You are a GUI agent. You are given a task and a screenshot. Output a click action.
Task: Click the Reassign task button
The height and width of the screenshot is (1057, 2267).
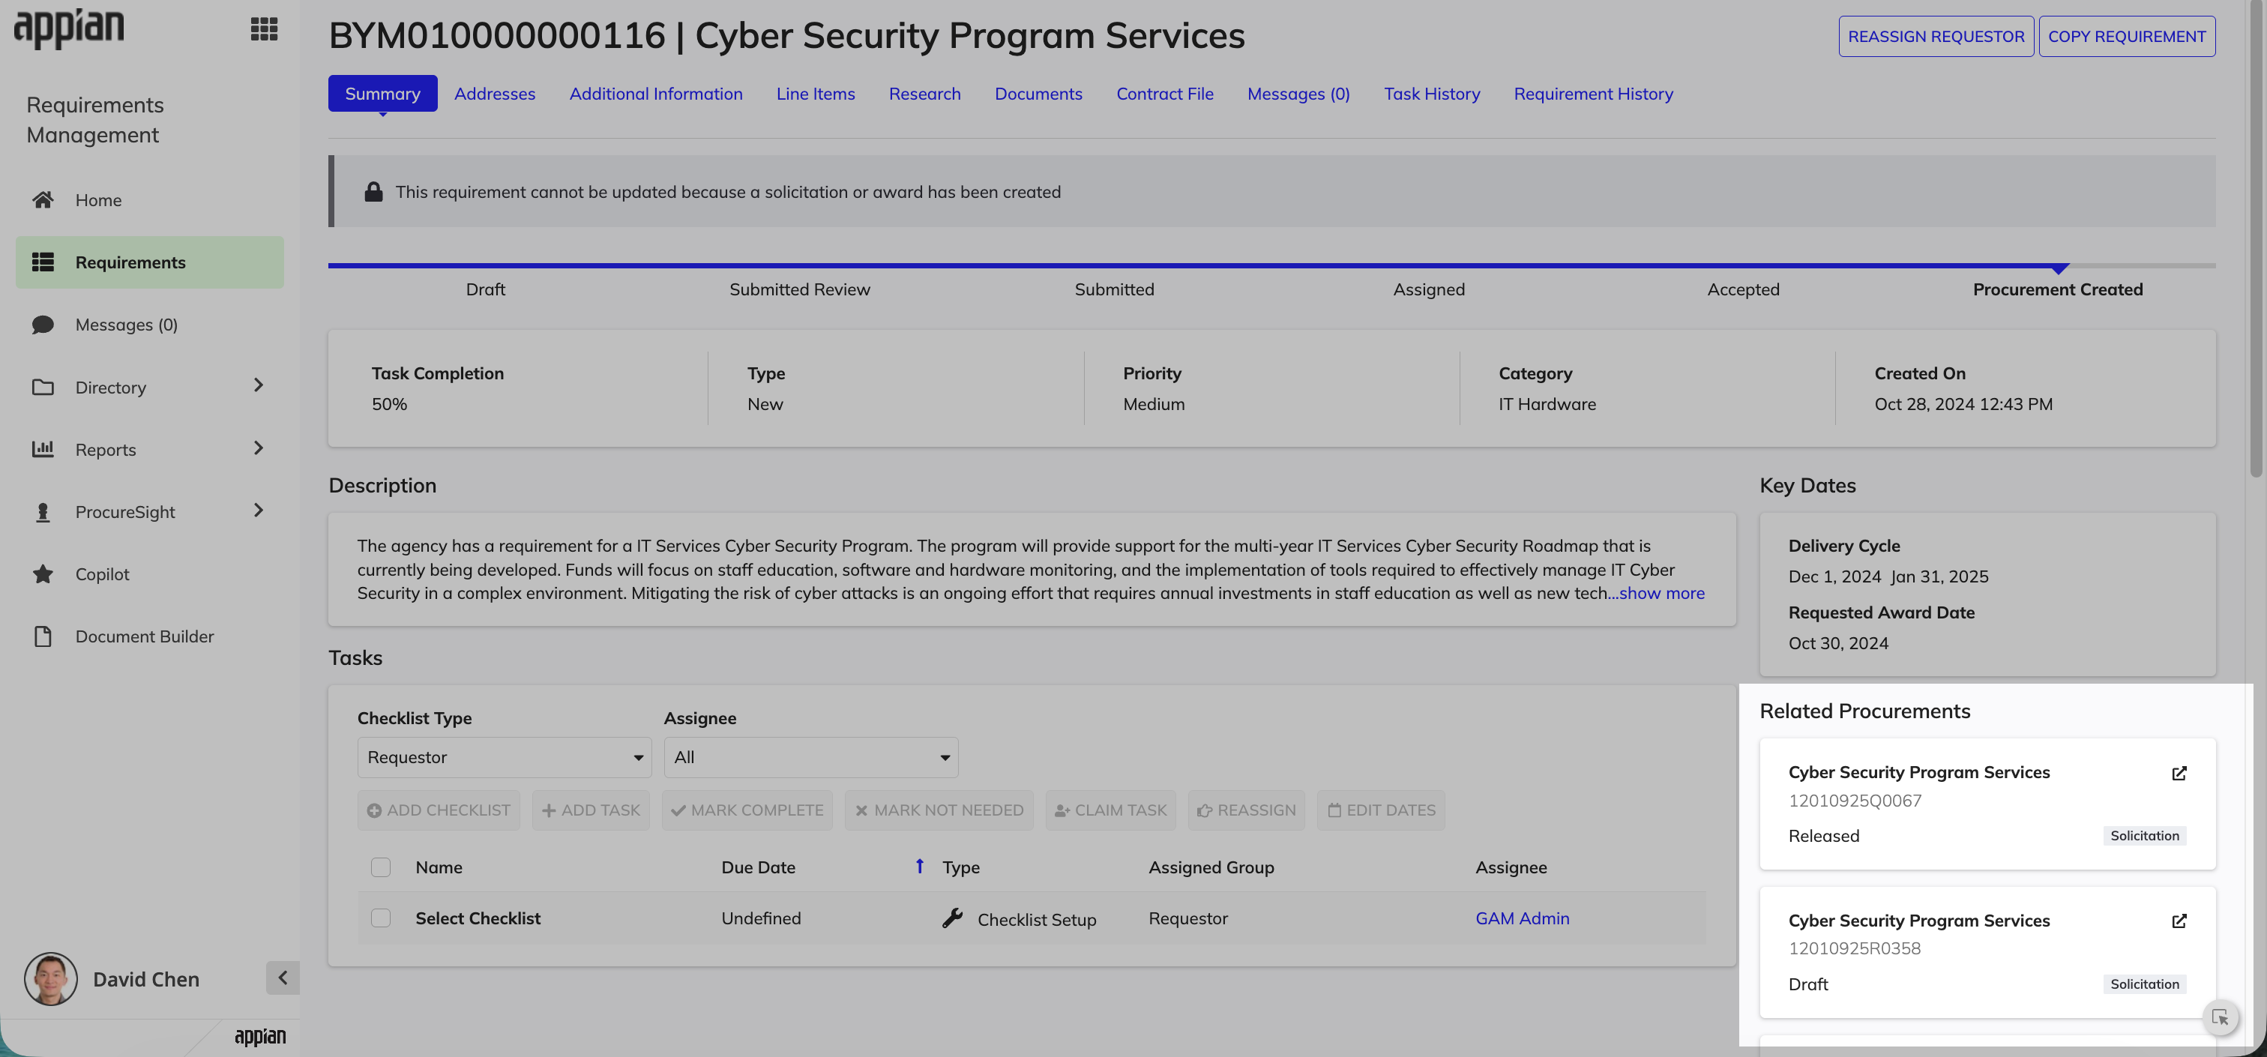pyautogui.click(x=1246, y=810)
